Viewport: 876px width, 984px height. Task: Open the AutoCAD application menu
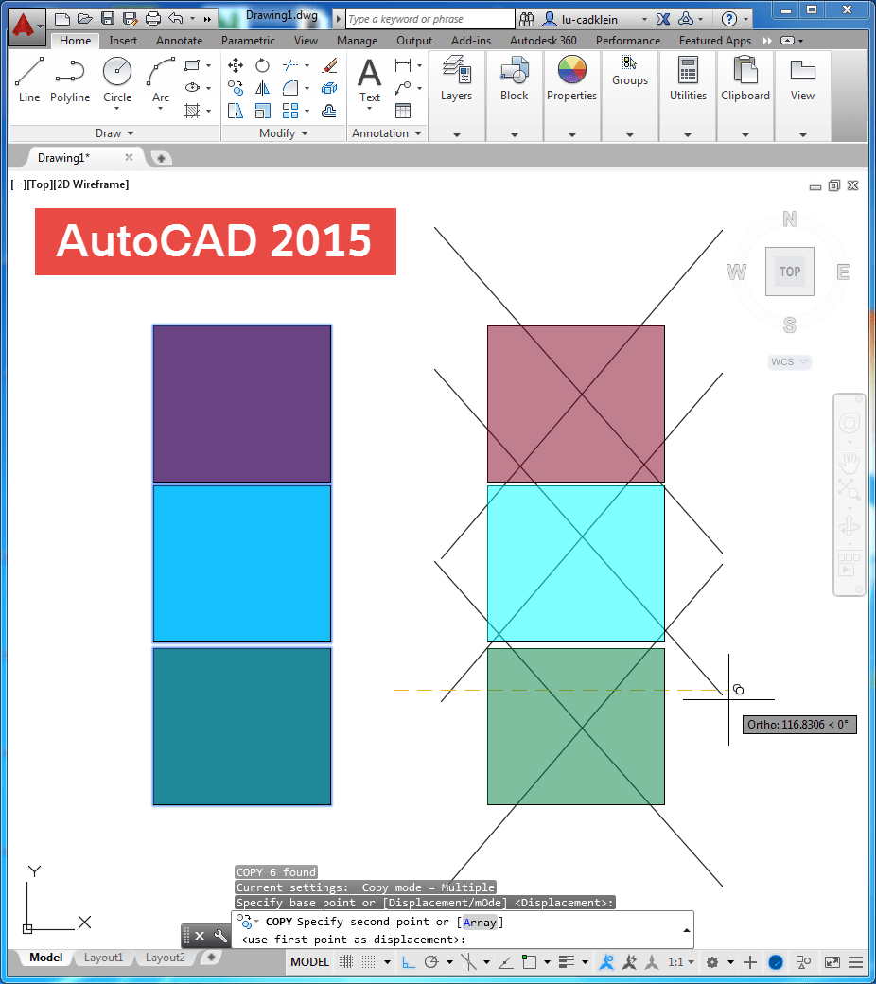coord(26,26)
